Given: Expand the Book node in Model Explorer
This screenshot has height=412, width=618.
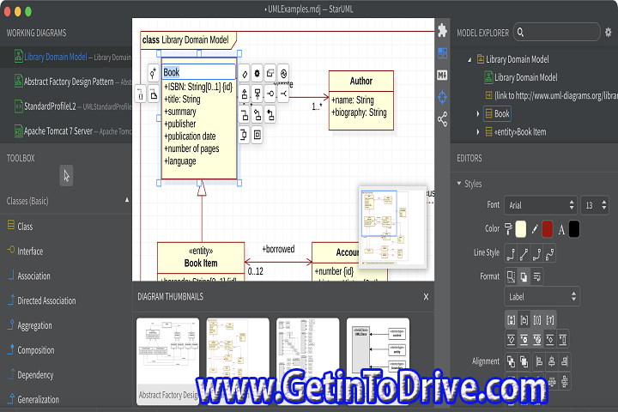Looking at the screenshot, I should pyautogui.click(x=478, y=114).
